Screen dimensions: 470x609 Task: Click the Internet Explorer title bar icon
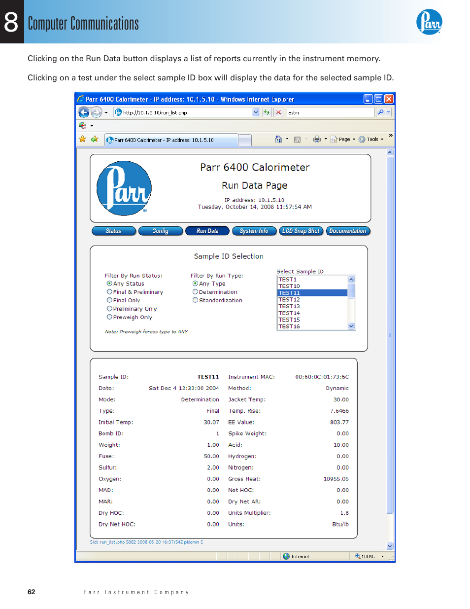click(x=81, y=99)
